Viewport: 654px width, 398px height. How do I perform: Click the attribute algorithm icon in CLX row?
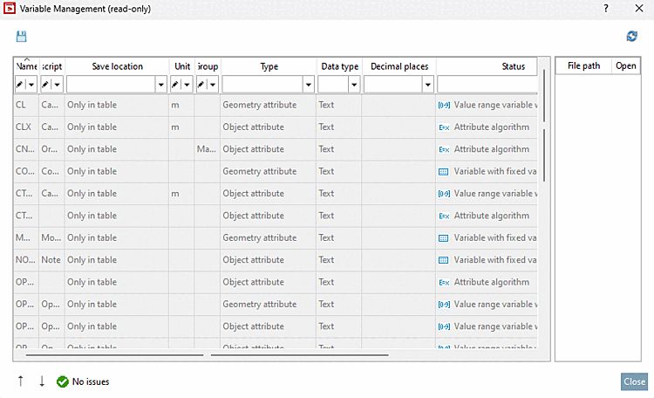coord(443,127)
